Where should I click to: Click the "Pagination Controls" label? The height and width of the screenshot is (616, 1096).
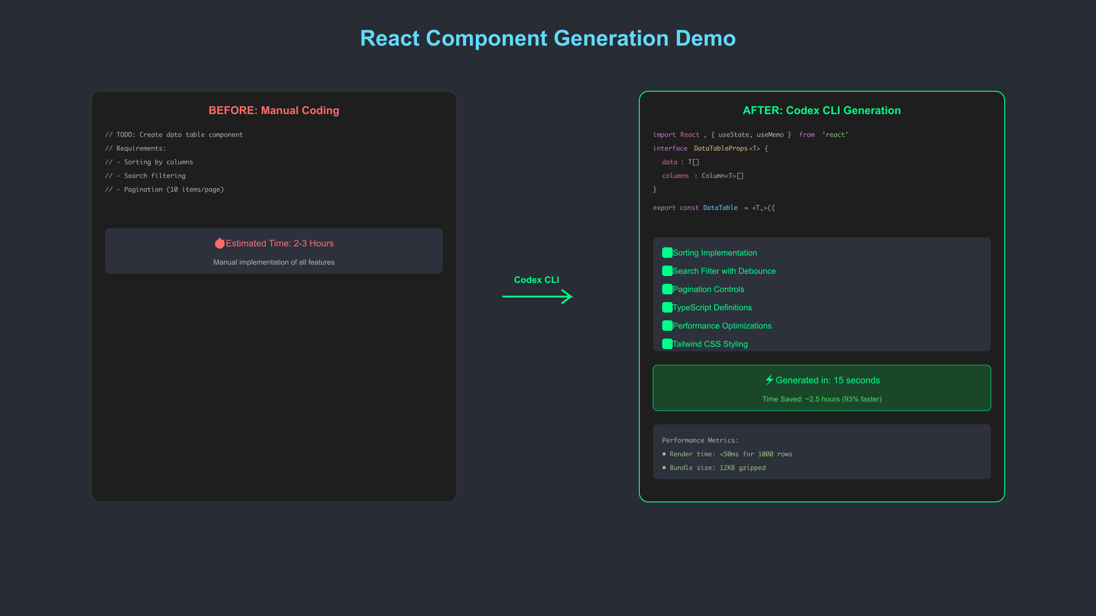pyautogui.click(x=708, y=289)
